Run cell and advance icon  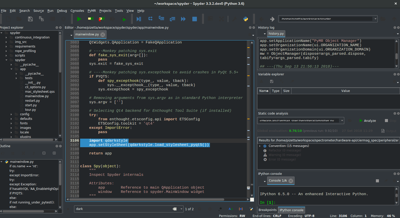tap(101, 19)
